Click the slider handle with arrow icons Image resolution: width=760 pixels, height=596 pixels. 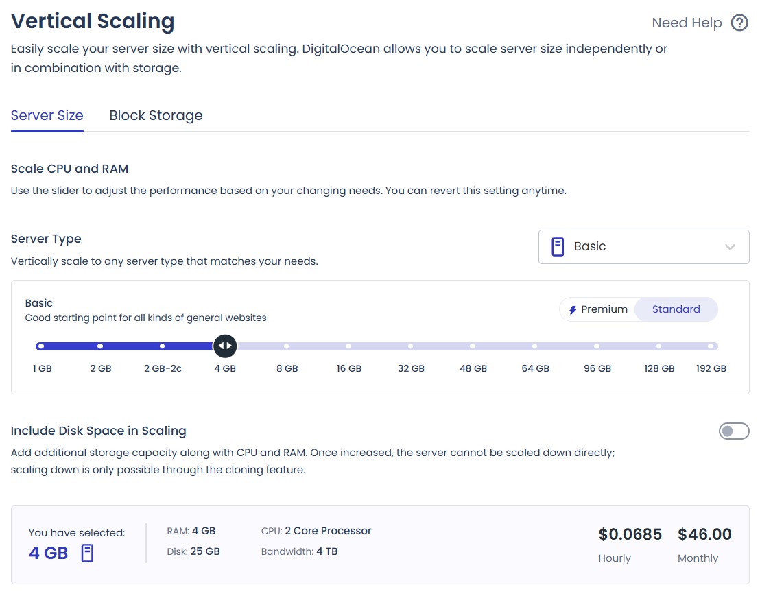coord(225,346)
